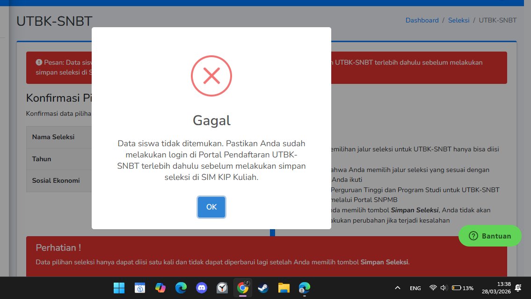The image size is (531, 299).
Task: Click OK to dismiss the Gagal dialog
Action: [x=211, y=207]
